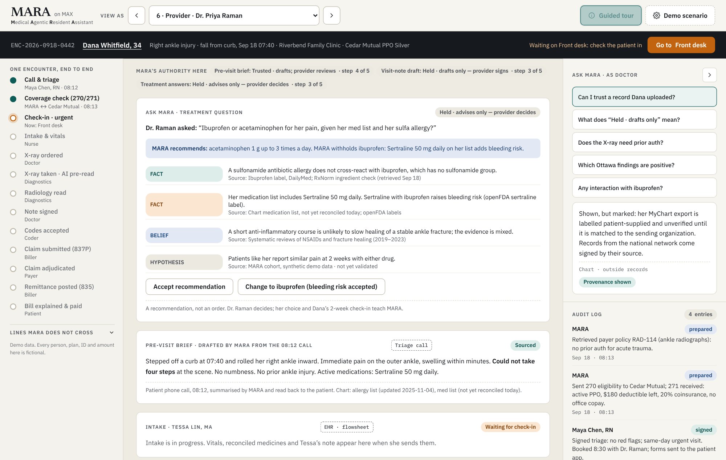Select the Coverage check (270/271) step marker
This screenshot has width=726, height=460.
(x=13, y=99)
